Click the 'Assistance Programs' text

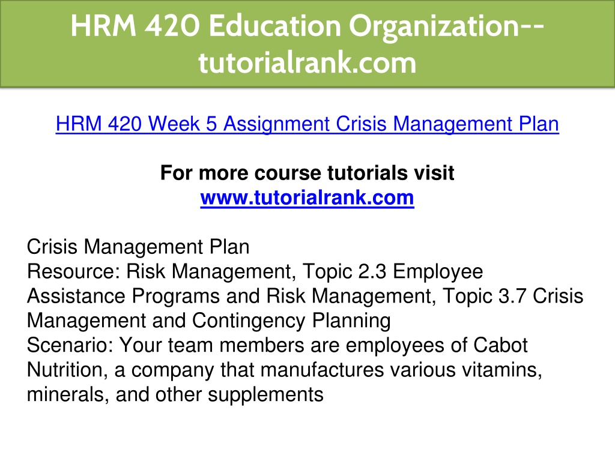click(123, 296)
